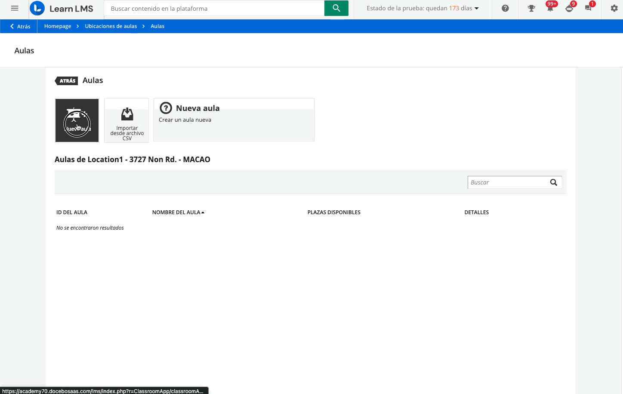This screenshot has width=623, height=394.
Task: Sort by Nombre del aula column
Action: [178, 212]
